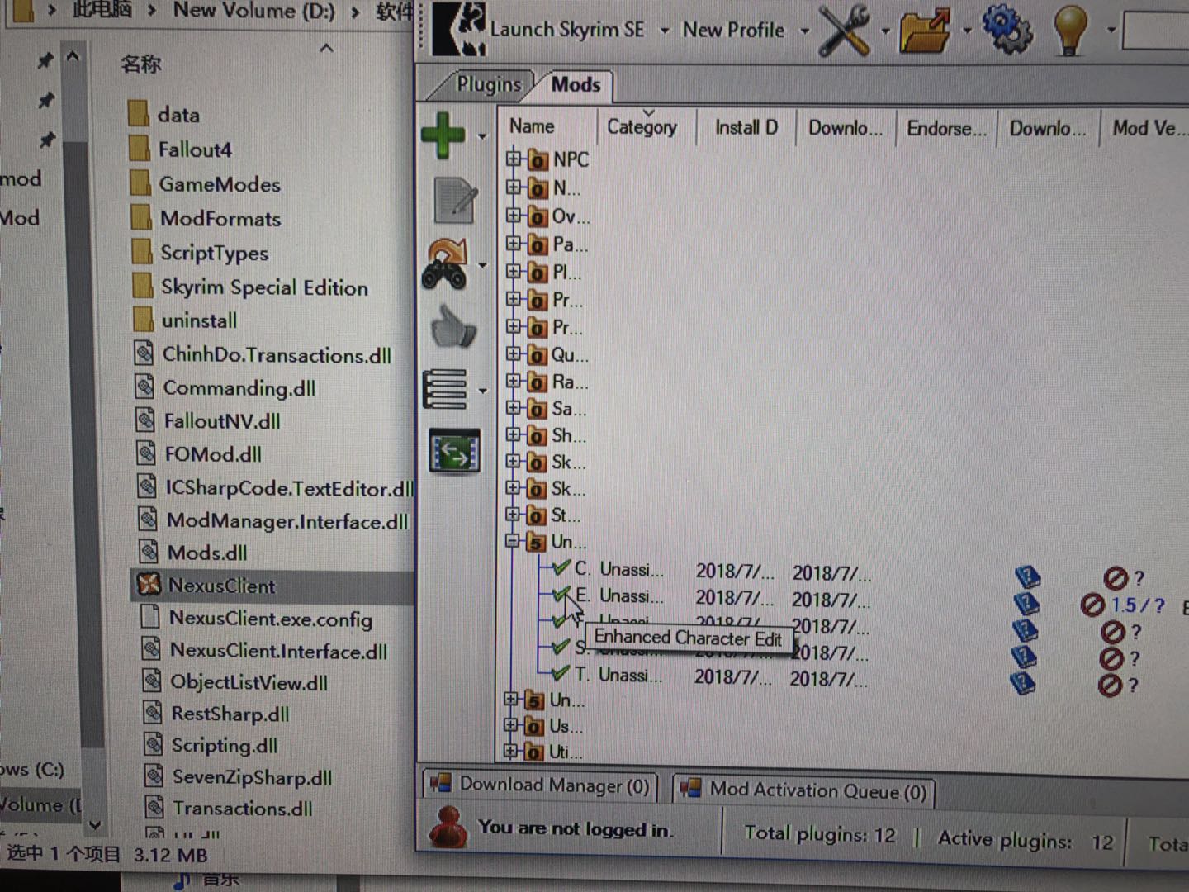Click the red prohibited icon in T. row
The width and height of the screenshot is (1189, 892).
(1110, 685)
